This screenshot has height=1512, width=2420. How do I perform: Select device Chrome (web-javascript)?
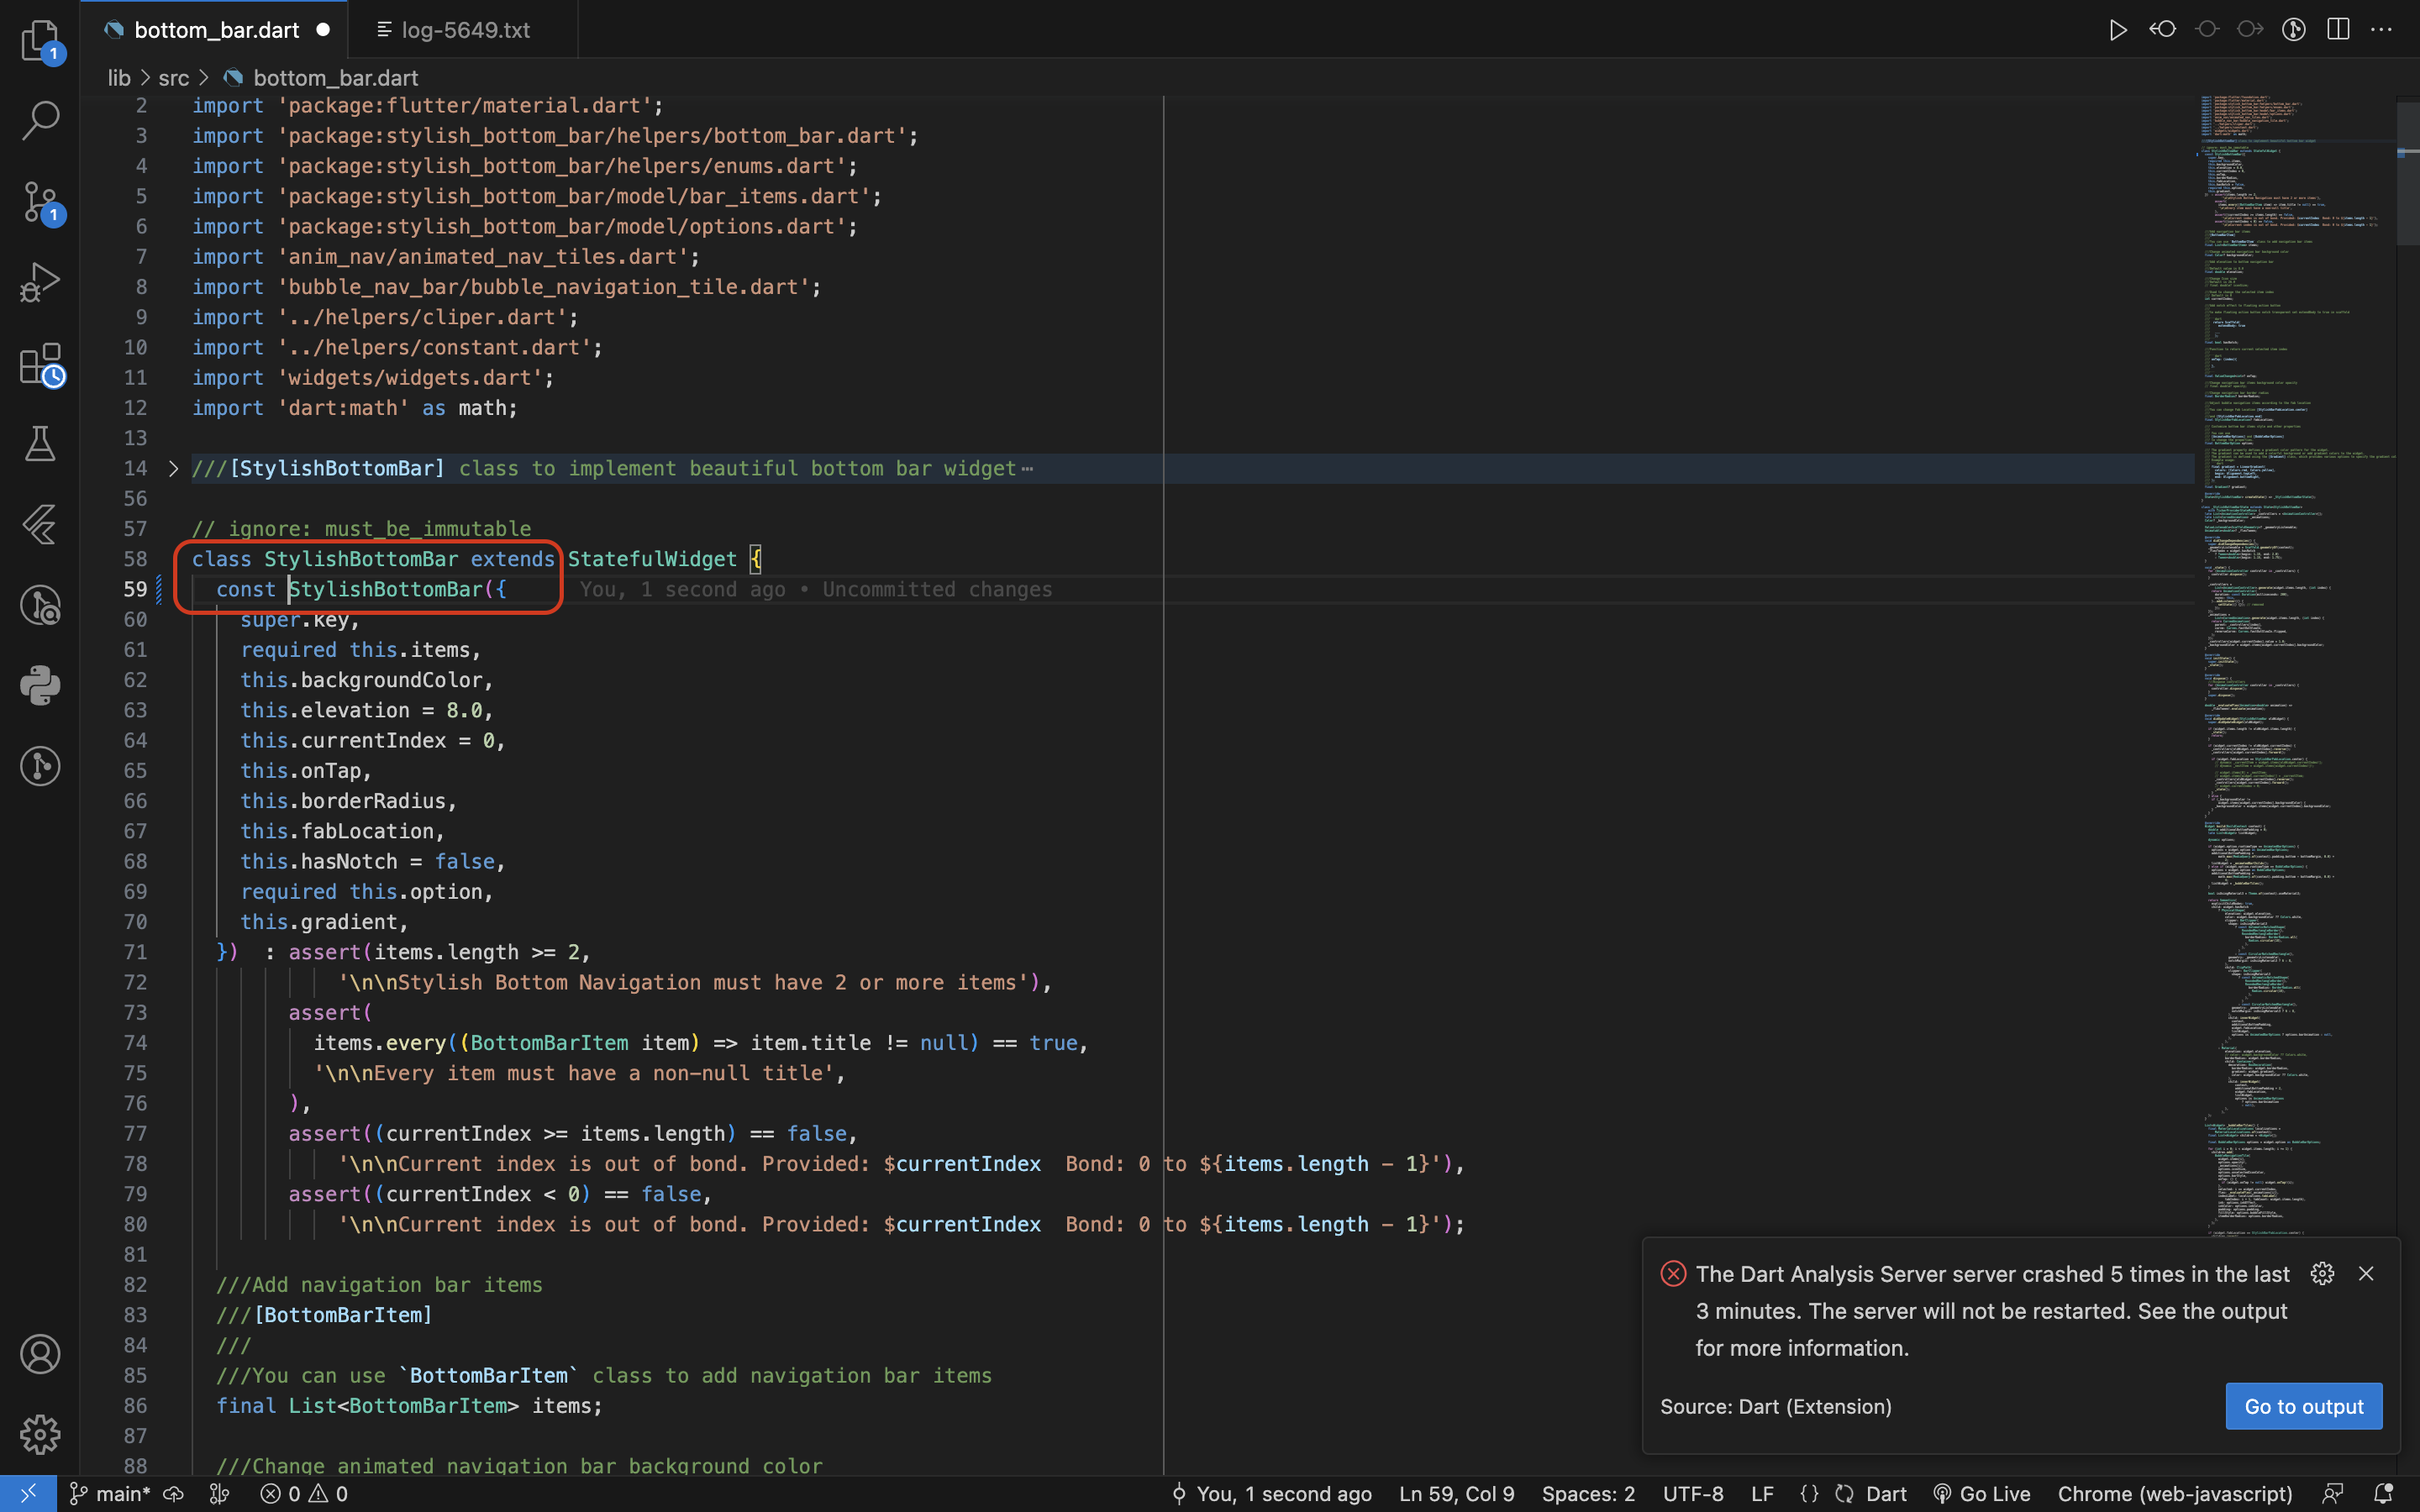coord(2174,1494)
